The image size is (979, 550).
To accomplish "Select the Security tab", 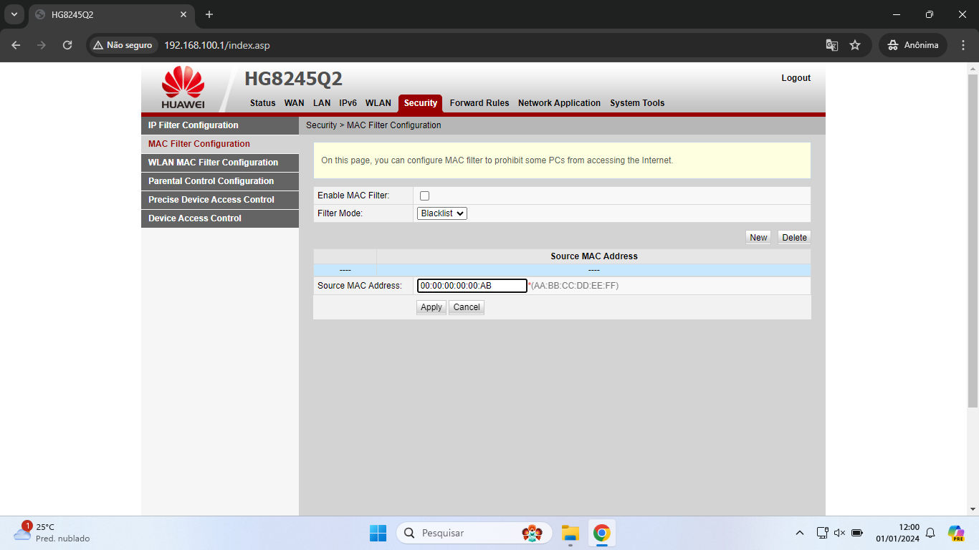I will coord(421,103).
